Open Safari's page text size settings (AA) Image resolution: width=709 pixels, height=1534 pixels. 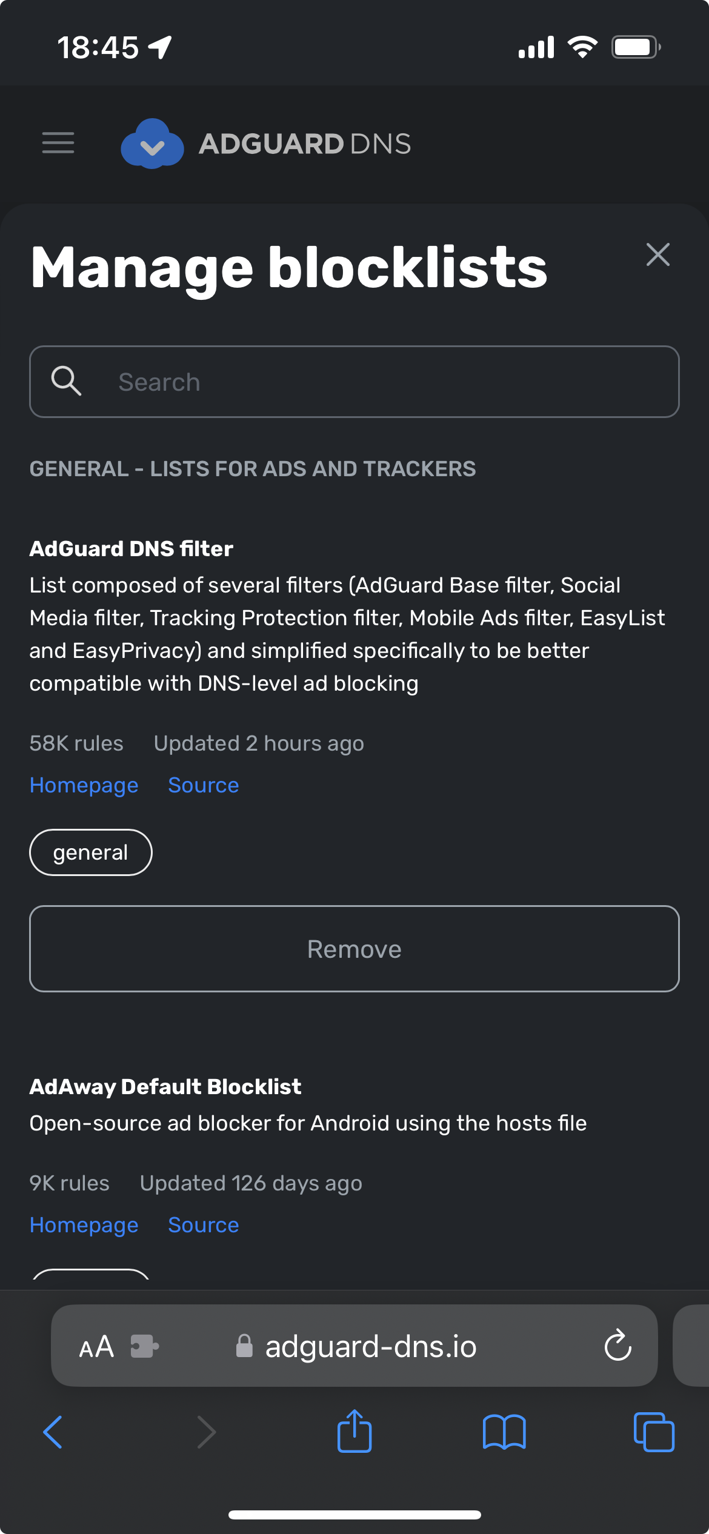[x=96, y=1346]
